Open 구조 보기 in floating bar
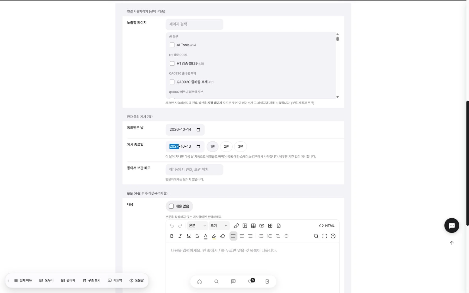469x293 pixels. (x=91, y=280)
